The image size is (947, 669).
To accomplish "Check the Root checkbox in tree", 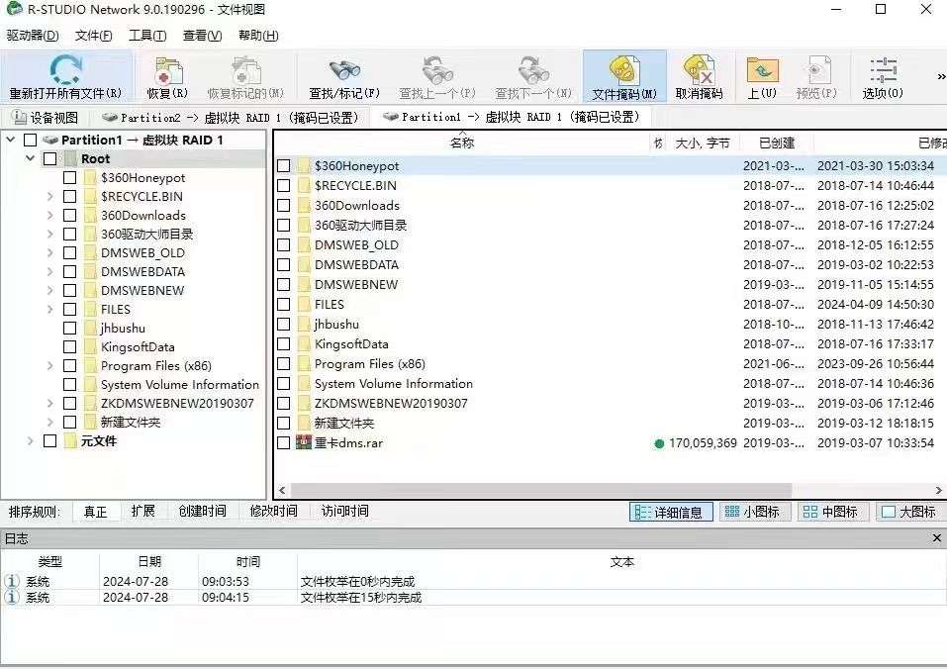I will (50, 158).
